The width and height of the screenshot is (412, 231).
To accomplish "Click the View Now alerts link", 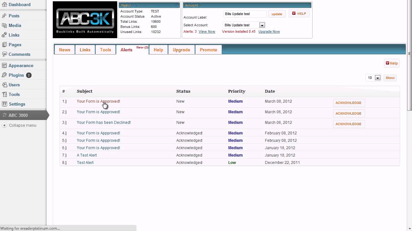I will [207, 31].
